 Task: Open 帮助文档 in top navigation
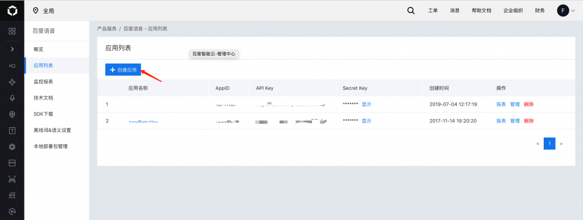tap(482, 11)
